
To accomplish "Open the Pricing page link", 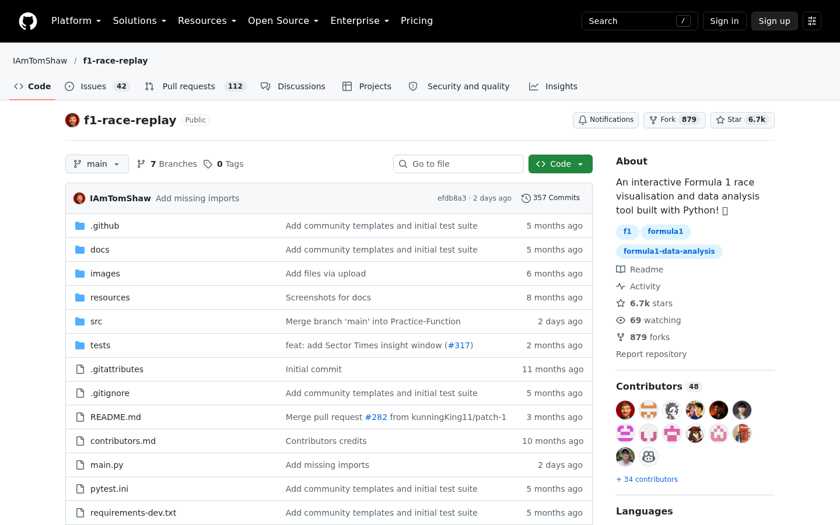I will tap(416, 21).
